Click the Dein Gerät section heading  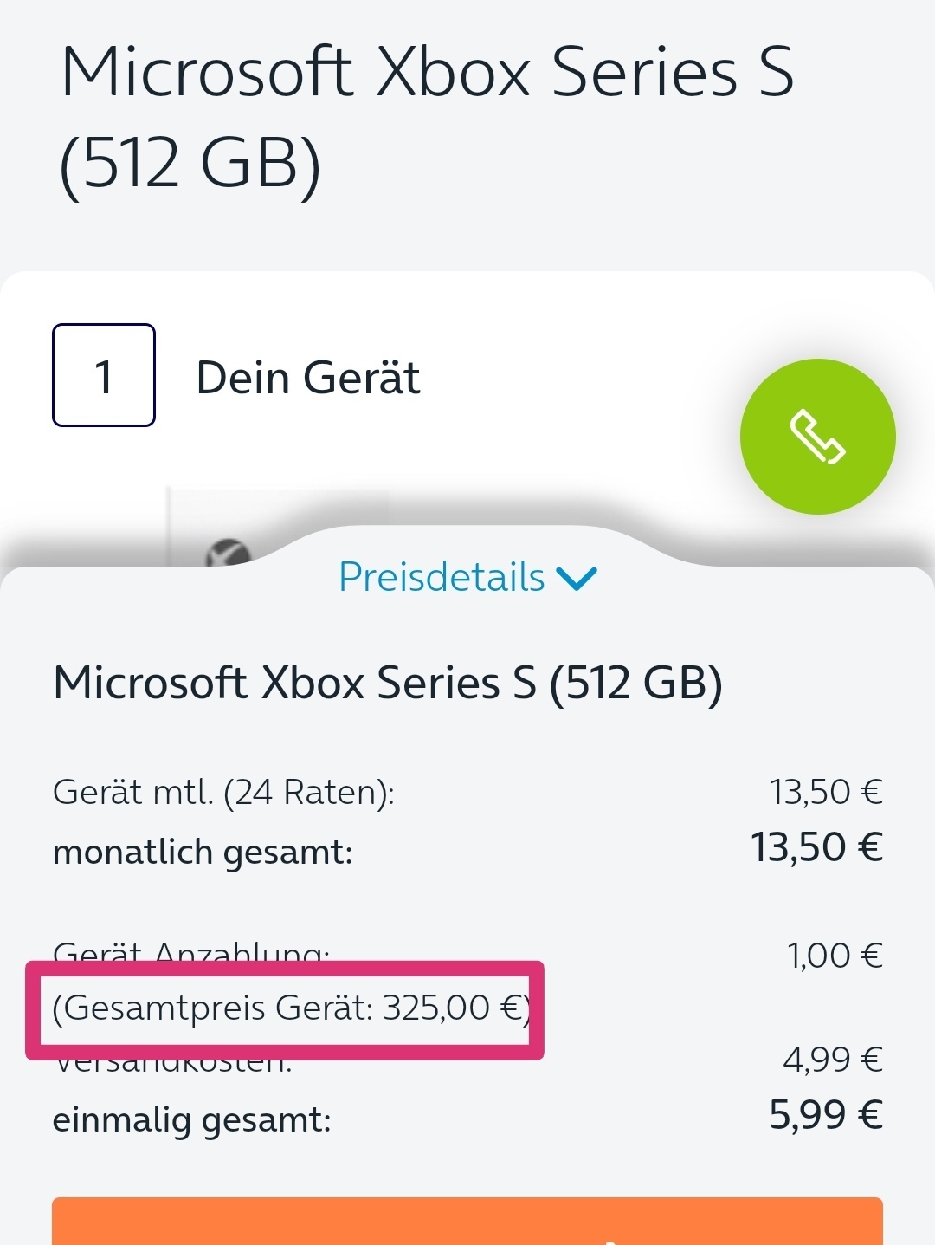pos(308,378)
